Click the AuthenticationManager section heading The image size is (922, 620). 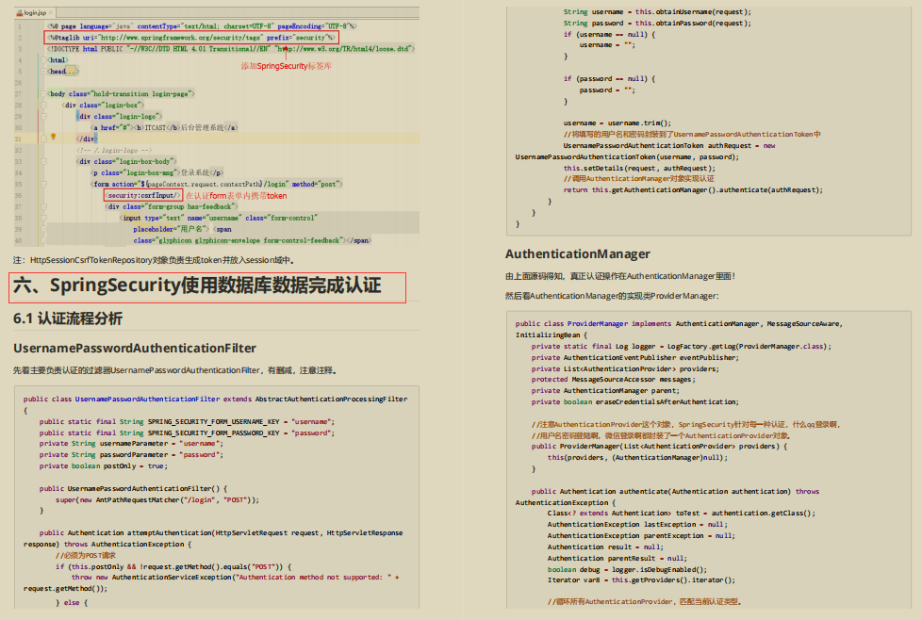tap(578, 253)
